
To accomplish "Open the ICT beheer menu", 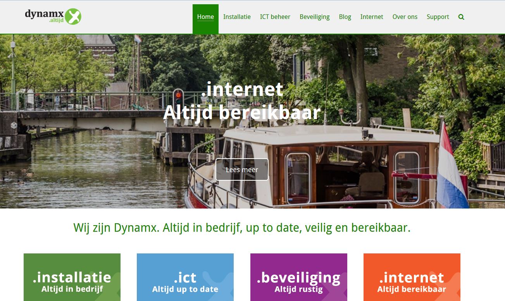I will (x=275, y=17).
